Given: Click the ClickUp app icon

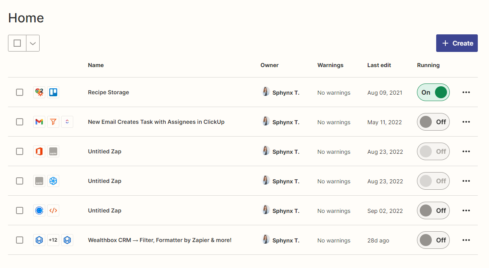Looking at the screenshot, I should point(67,122).
